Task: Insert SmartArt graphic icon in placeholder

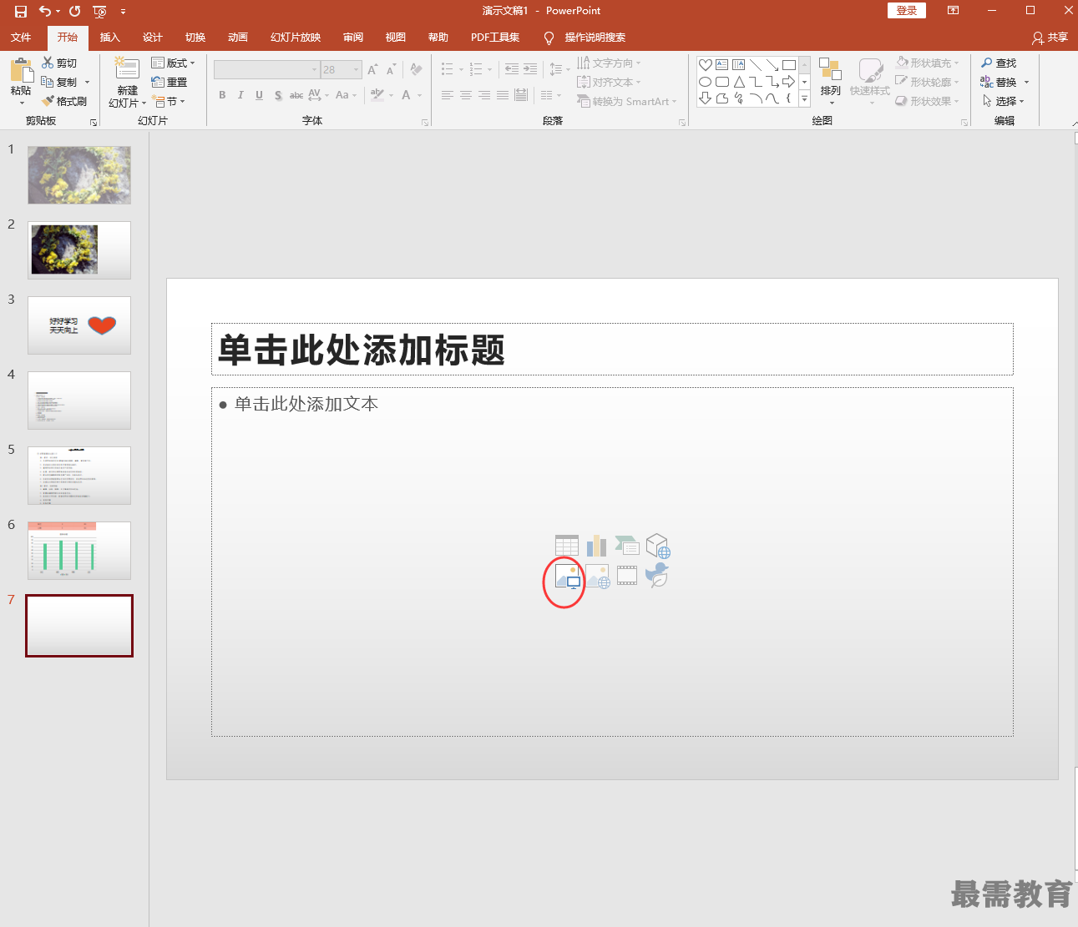Action: [x=627, y=546]
